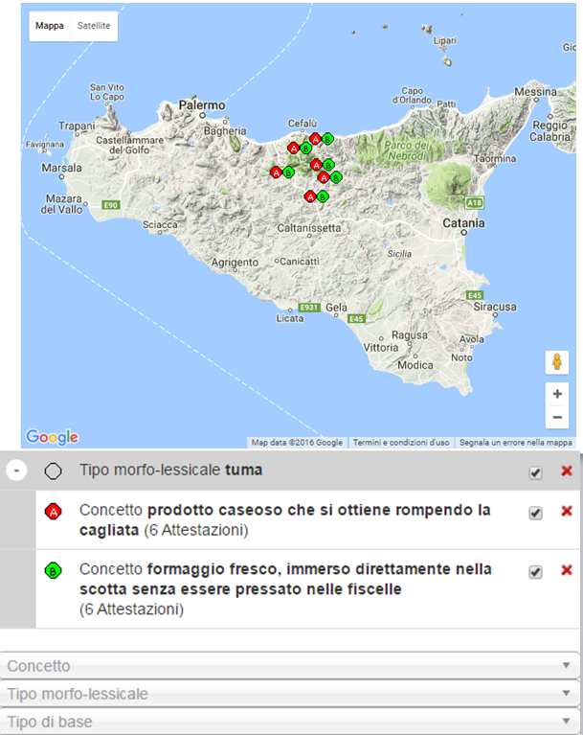Open the Tipo di base dropdown

(291, 722)
